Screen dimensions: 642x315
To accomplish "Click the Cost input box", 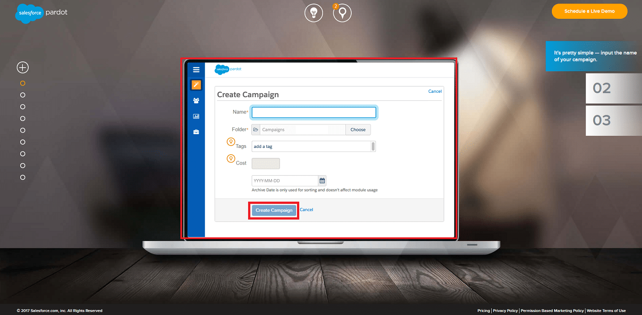I will coord(266,164).
